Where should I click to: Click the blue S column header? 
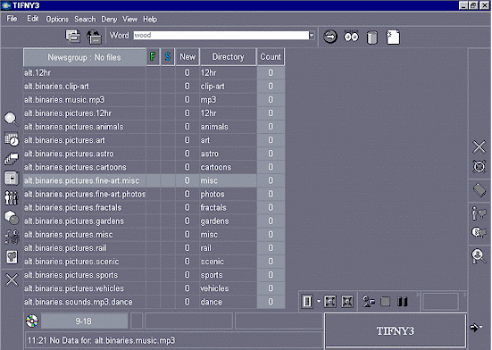tap(168, 57)
